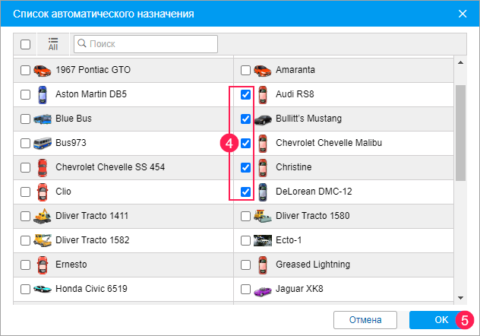Click the 1967 Pontiac GTO car icon
Viewport: 480px width, 336px height.
pos(43,70)
